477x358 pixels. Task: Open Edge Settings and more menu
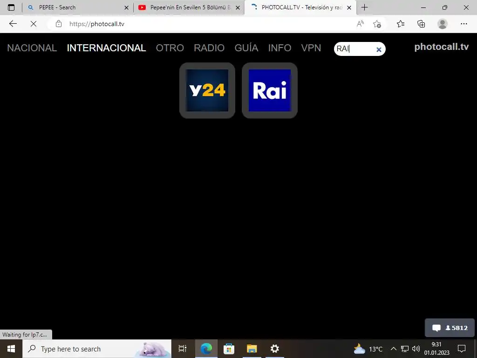click(463, 24)
